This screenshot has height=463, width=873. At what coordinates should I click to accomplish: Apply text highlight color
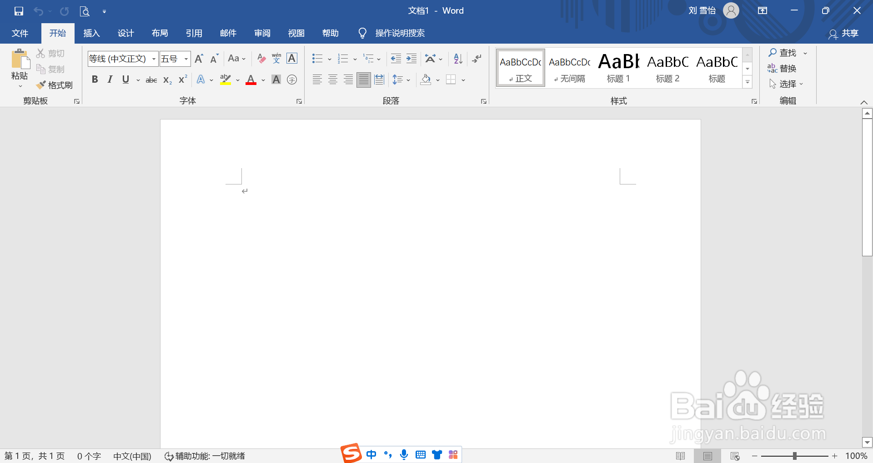[226, 80]
